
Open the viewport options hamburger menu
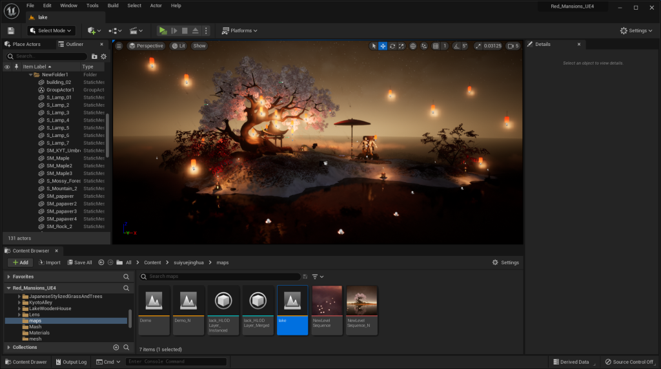[119, 46]
